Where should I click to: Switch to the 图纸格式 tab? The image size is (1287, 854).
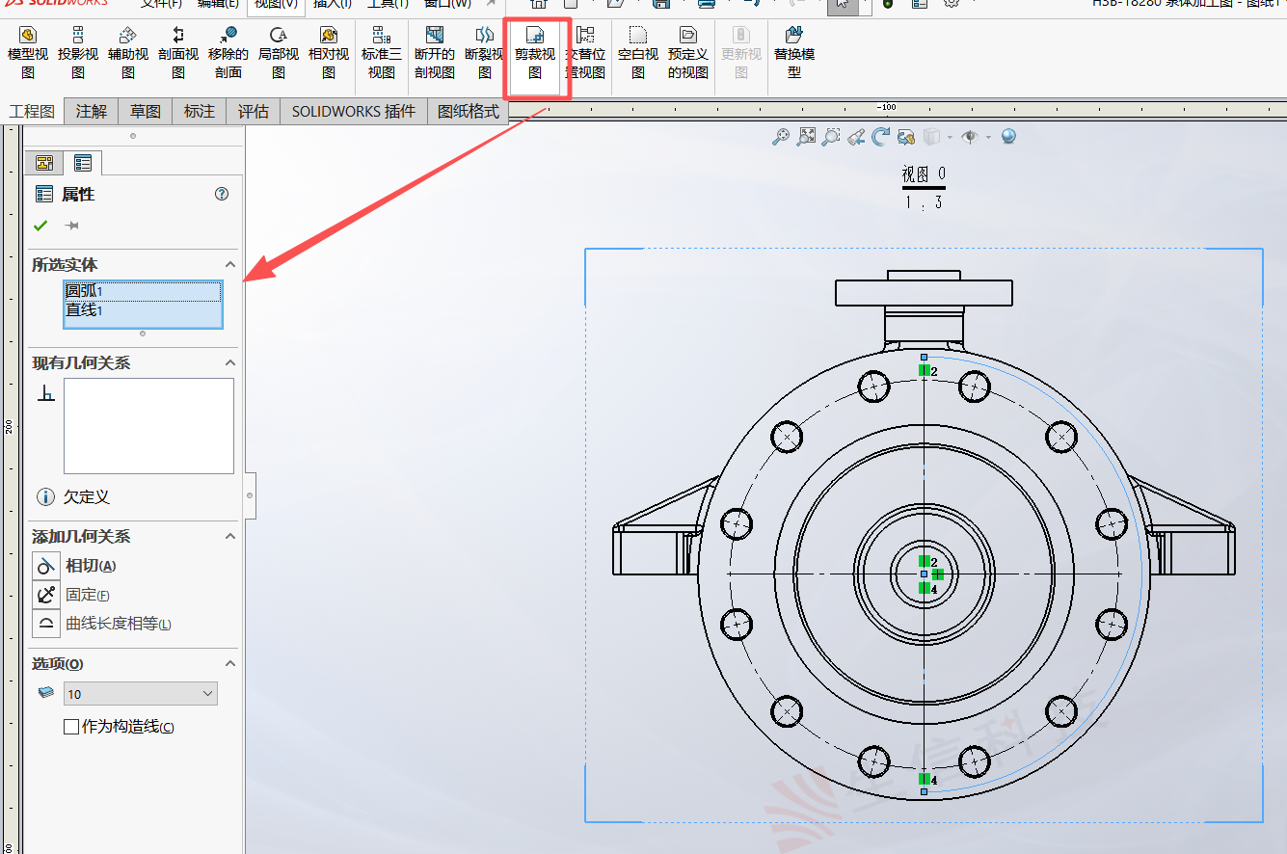pyautogui.click(x=469, y=112)
